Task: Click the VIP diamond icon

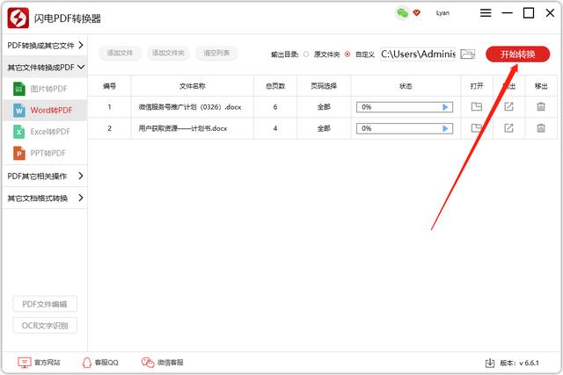Action: point(417,13)
